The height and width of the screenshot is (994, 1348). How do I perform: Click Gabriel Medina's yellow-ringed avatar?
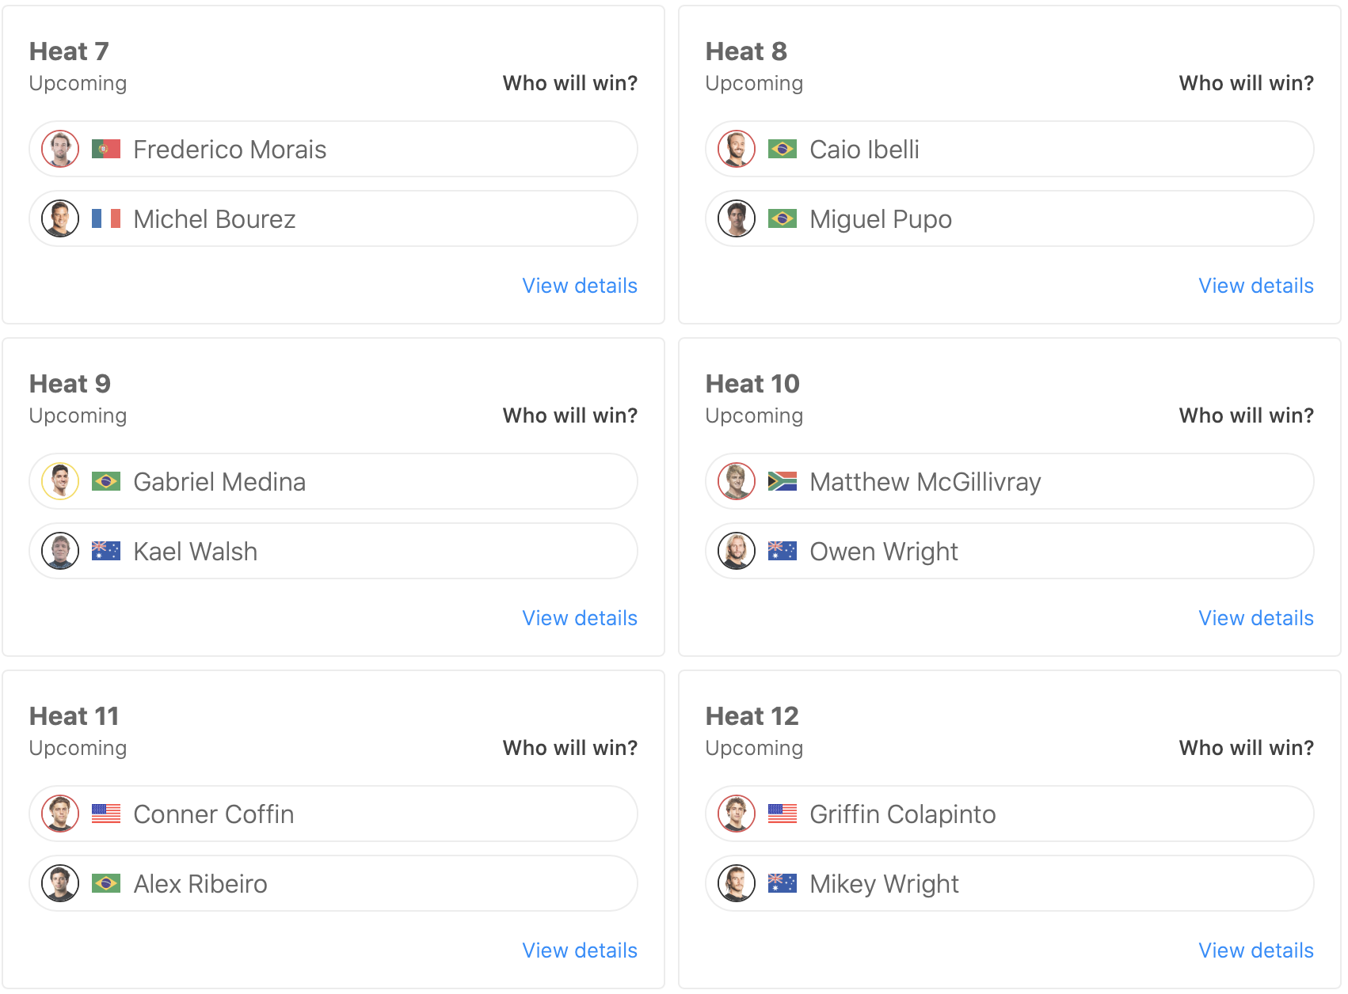tap(60, 481)
